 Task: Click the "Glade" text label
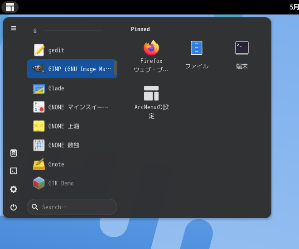click(x=56, y=88)
